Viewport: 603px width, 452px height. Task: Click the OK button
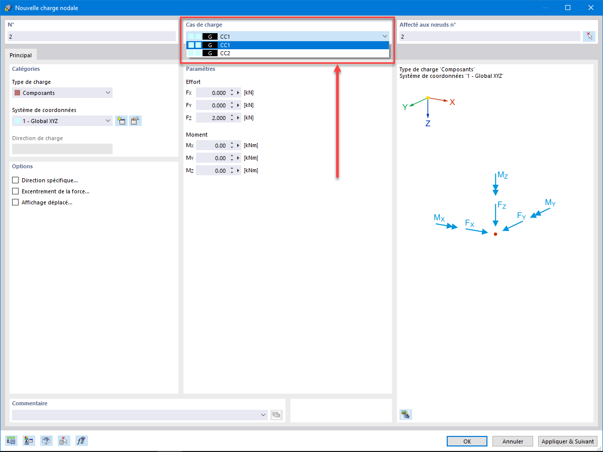(467, 441)
